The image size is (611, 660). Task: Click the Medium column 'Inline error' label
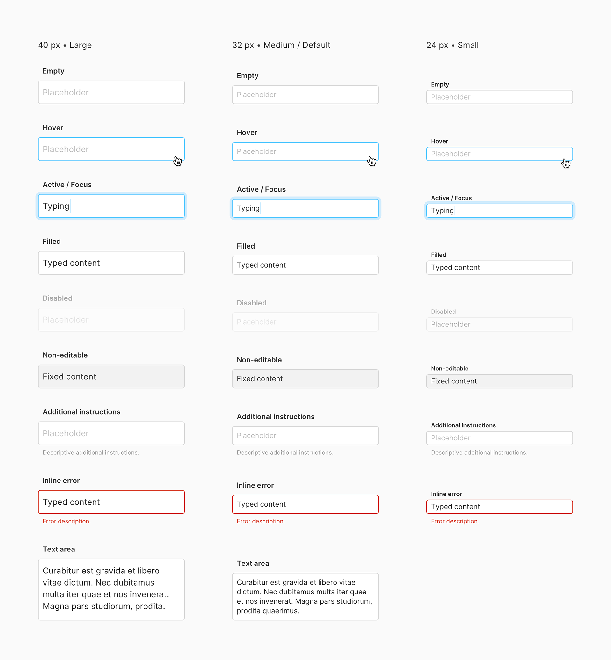click(255, 485)
